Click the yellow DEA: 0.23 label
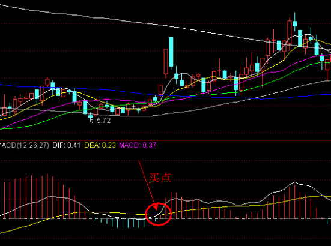 pyautogui.click(x=100, y=145)
